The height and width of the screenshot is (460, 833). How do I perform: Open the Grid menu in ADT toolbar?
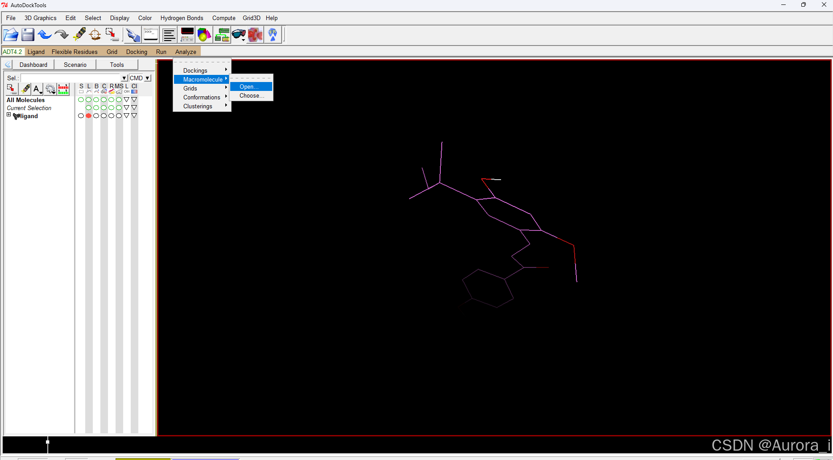(x=112, y=52)
